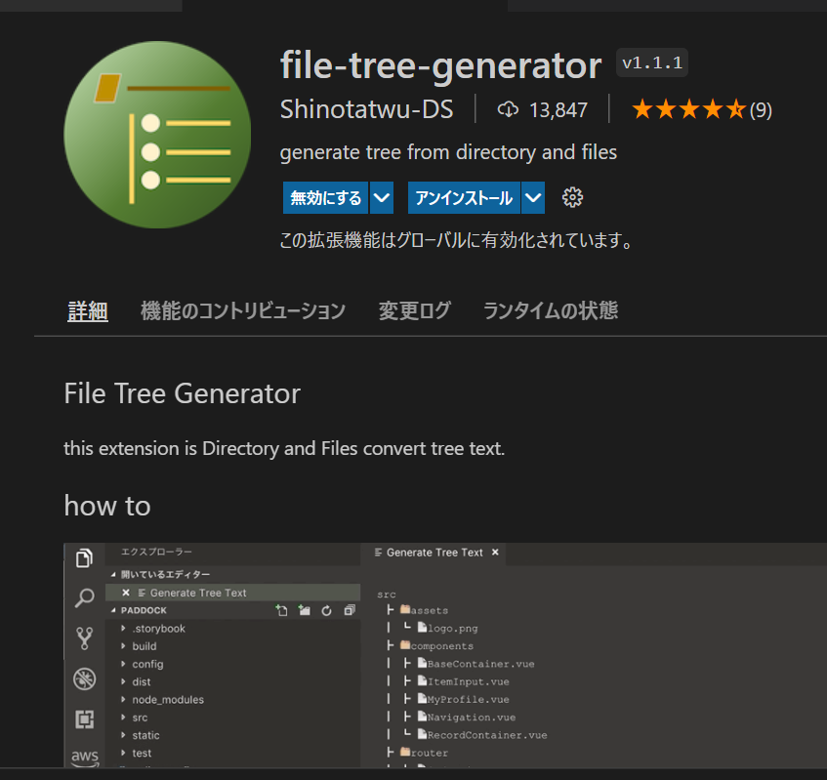Click the file-tree-generator title text
The image size is (827, 780).
click(441, 66)
